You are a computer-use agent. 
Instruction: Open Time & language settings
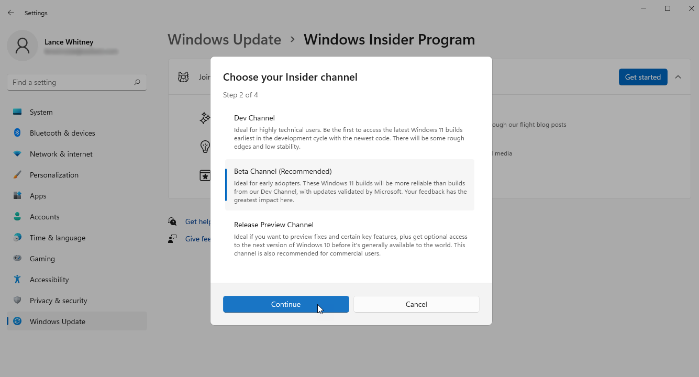(x=77, y=238)
